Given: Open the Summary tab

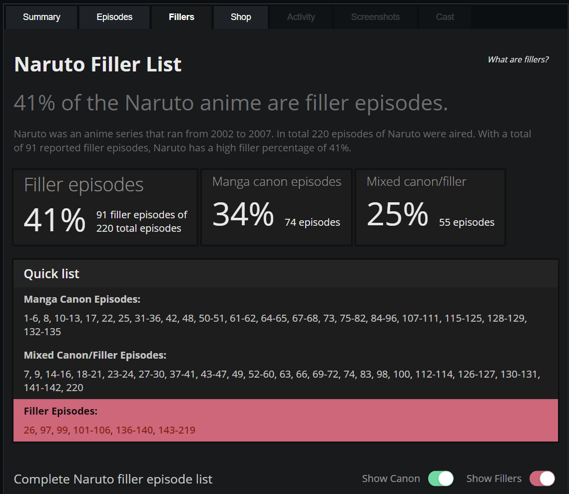Looking at the screenshot, I should (x=41, y=17).
